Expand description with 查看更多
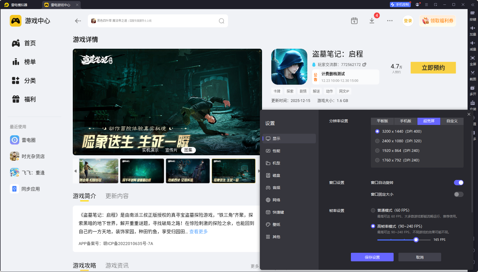This screenshot has height=272, width=478. 198,231
